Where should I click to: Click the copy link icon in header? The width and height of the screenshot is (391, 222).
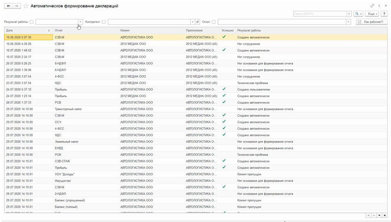(x=373, y=6)
